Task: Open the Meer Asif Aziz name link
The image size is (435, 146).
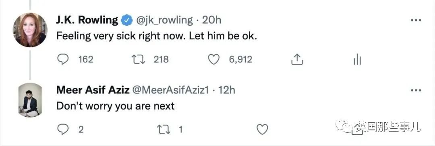Action: coord(93,90)
